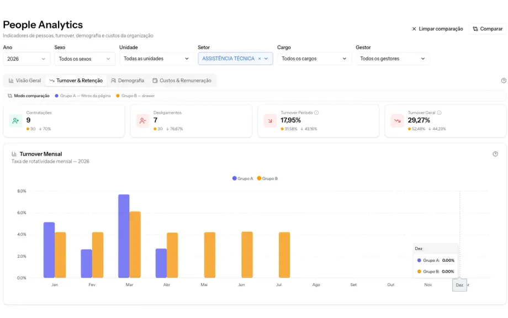Click the Contratações person-plus icon
The image size is (508, 318).
(x=15, y=121)
